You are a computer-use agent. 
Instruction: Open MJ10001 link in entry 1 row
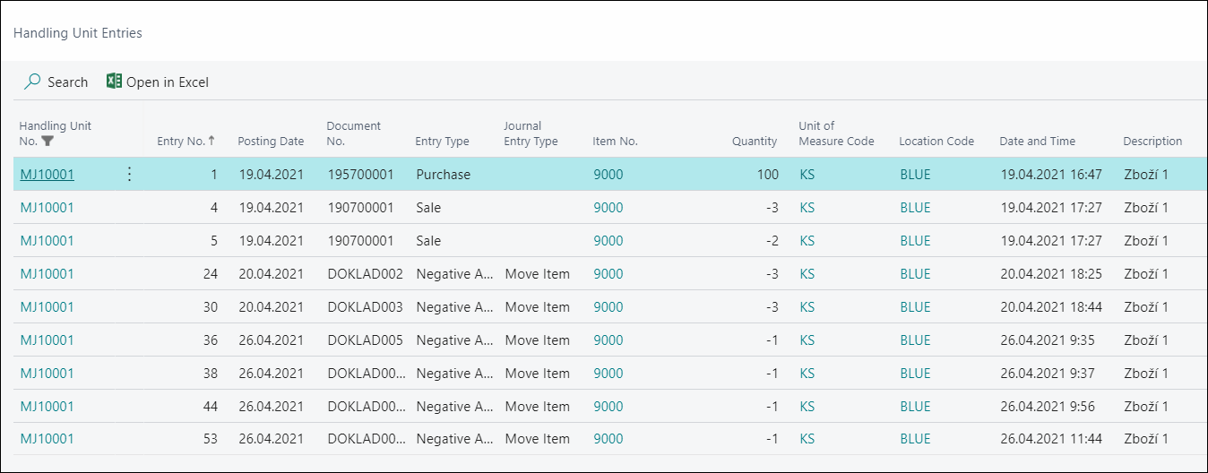(47, 175)
